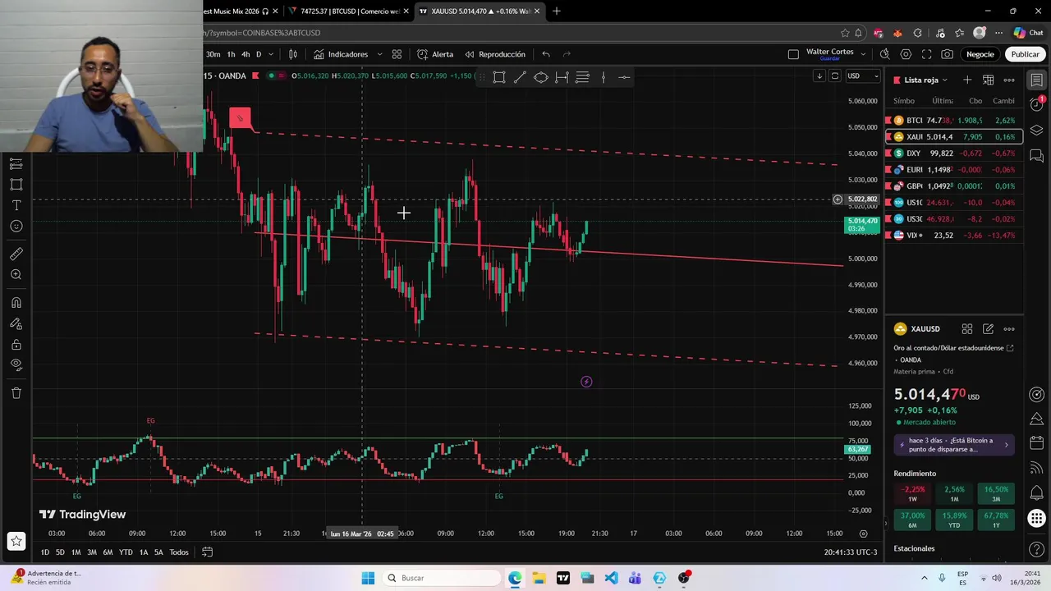Image resolution: width=1051 pixels, height=591 pixels.
Task: Expand the timeframe interval dropdown
Action: pos(271,54)
